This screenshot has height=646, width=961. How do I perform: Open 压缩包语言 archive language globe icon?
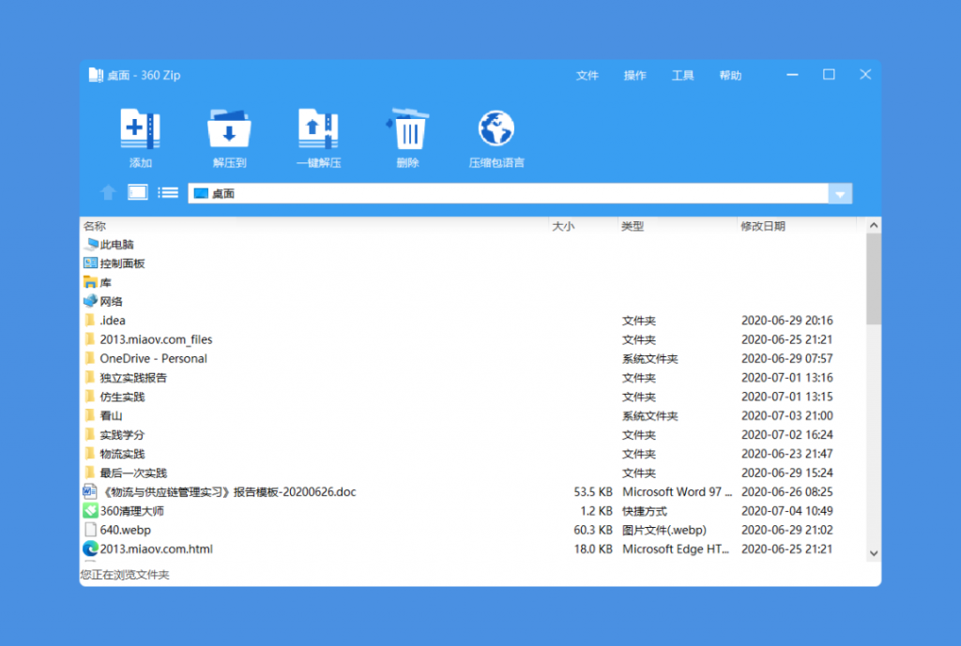[496, 128]
